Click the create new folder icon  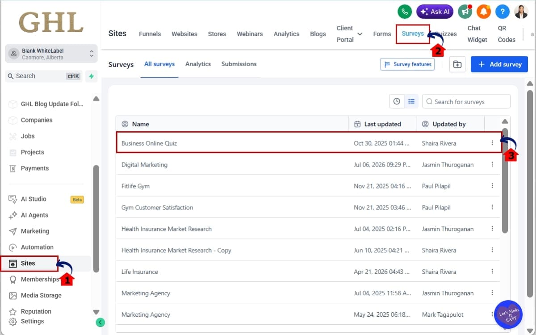point(457,64)
